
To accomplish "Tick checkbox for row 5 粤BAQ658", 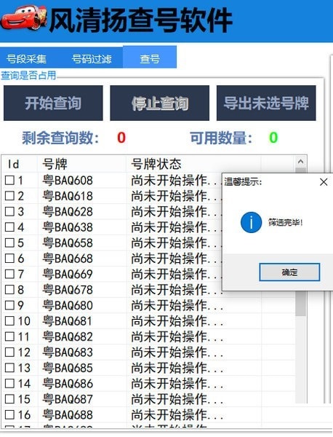I will pos(9,243).
